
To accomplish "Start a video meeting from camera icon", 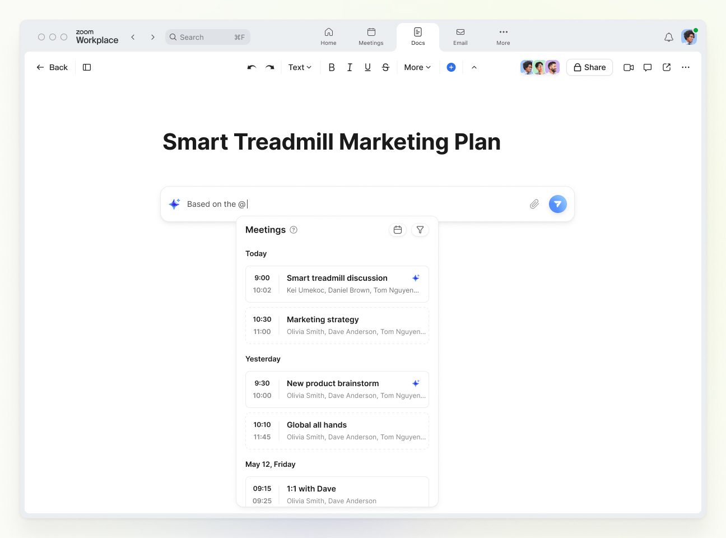I will (629, 67).
